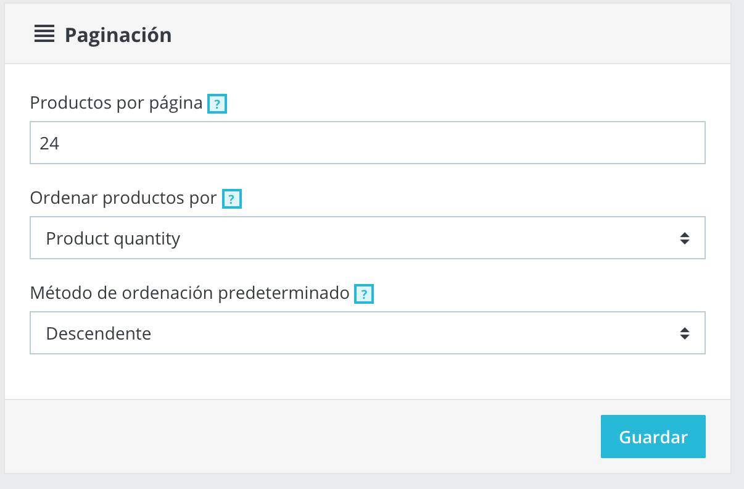Click the Product quantity selected value
Image resolution: width=744 pixels, height=489 pixels.
113,238
